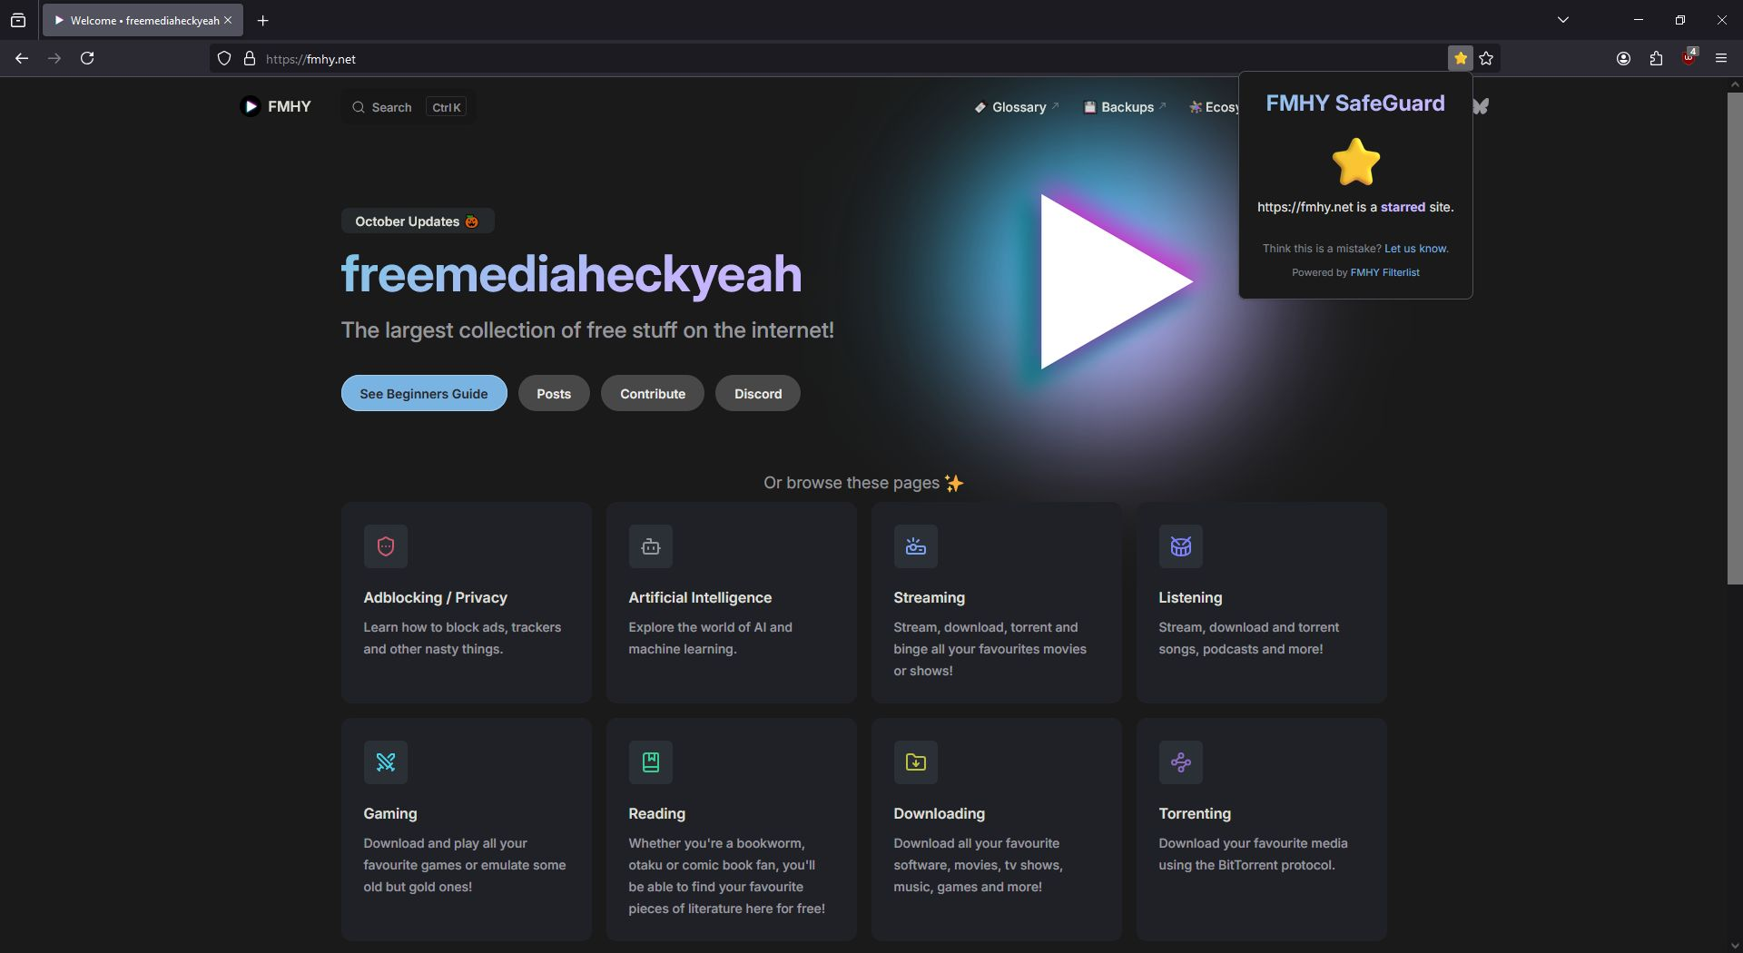The image size is (1743, 953).
Task: Click the Discord button
Action: 758,393
